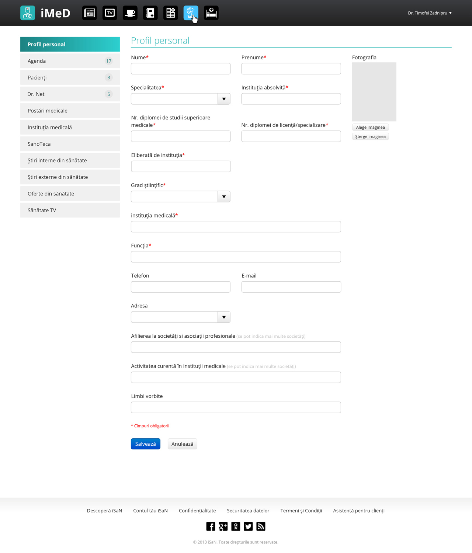Screen dimensions: 472x553
Task: Expand the Adresa dropdown
Action: click(x=224, y=317)
